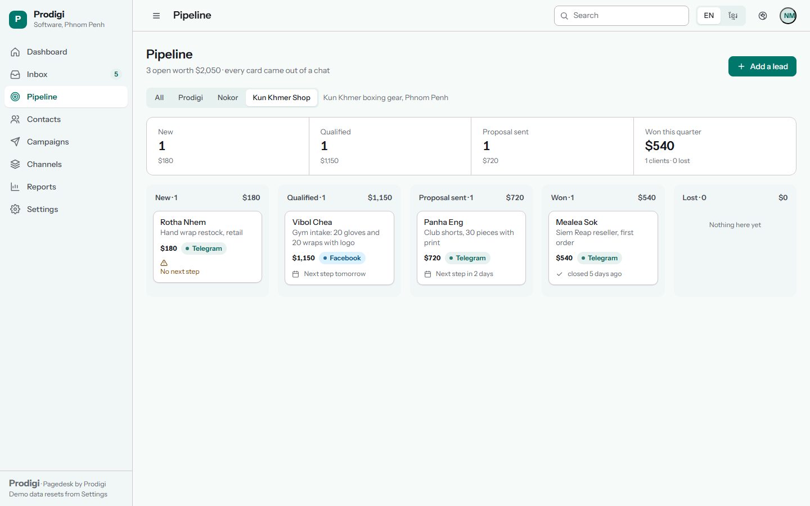The height and width of the screenshot is (506, 810).
Task: Click the theme toggle icon in header
Action: [x=763, y=16]
